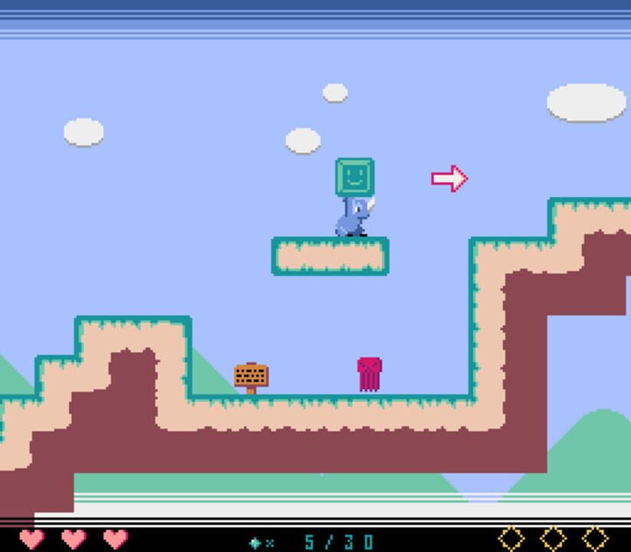Tap the wooden signpost on the ground
Image resolution: width=631 pixels, height=552 pixels.
[251, 376]
